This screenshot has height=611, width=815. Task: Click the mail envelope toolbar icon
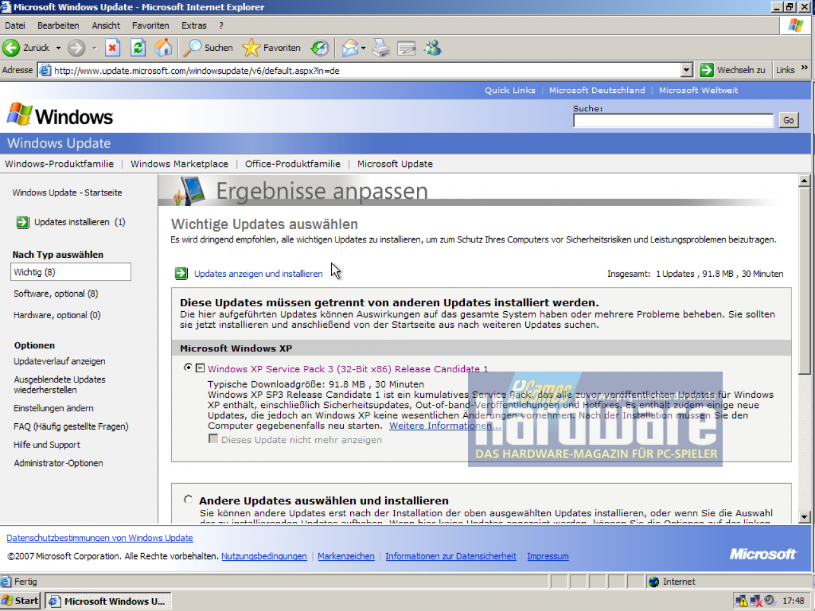click(350, 48)
